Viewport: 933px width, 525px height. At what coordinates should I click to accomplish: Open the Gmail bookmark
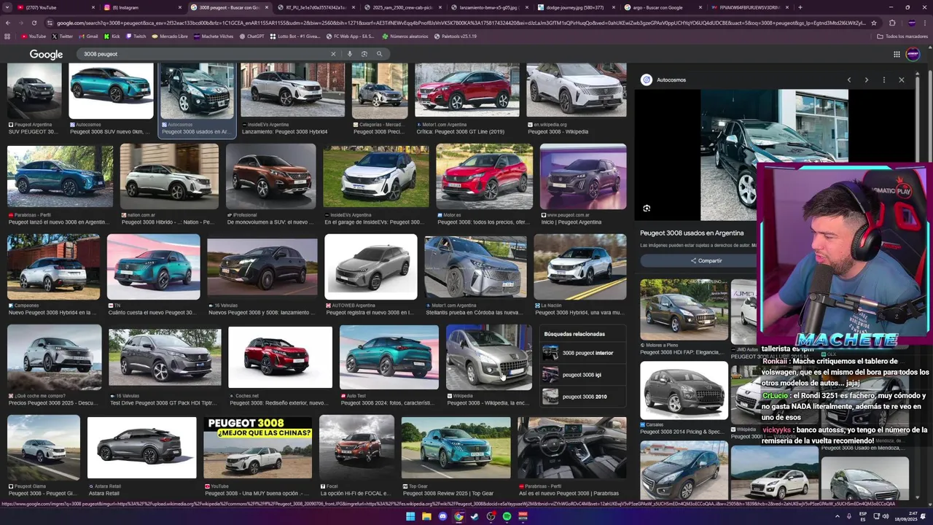pyautogui.click(x=89, y=36)
